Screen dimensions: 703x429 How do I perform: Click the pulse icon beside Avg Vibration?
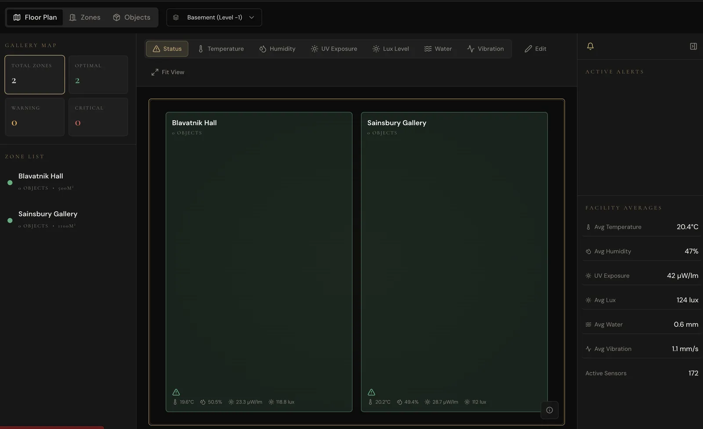coord(588,349)
